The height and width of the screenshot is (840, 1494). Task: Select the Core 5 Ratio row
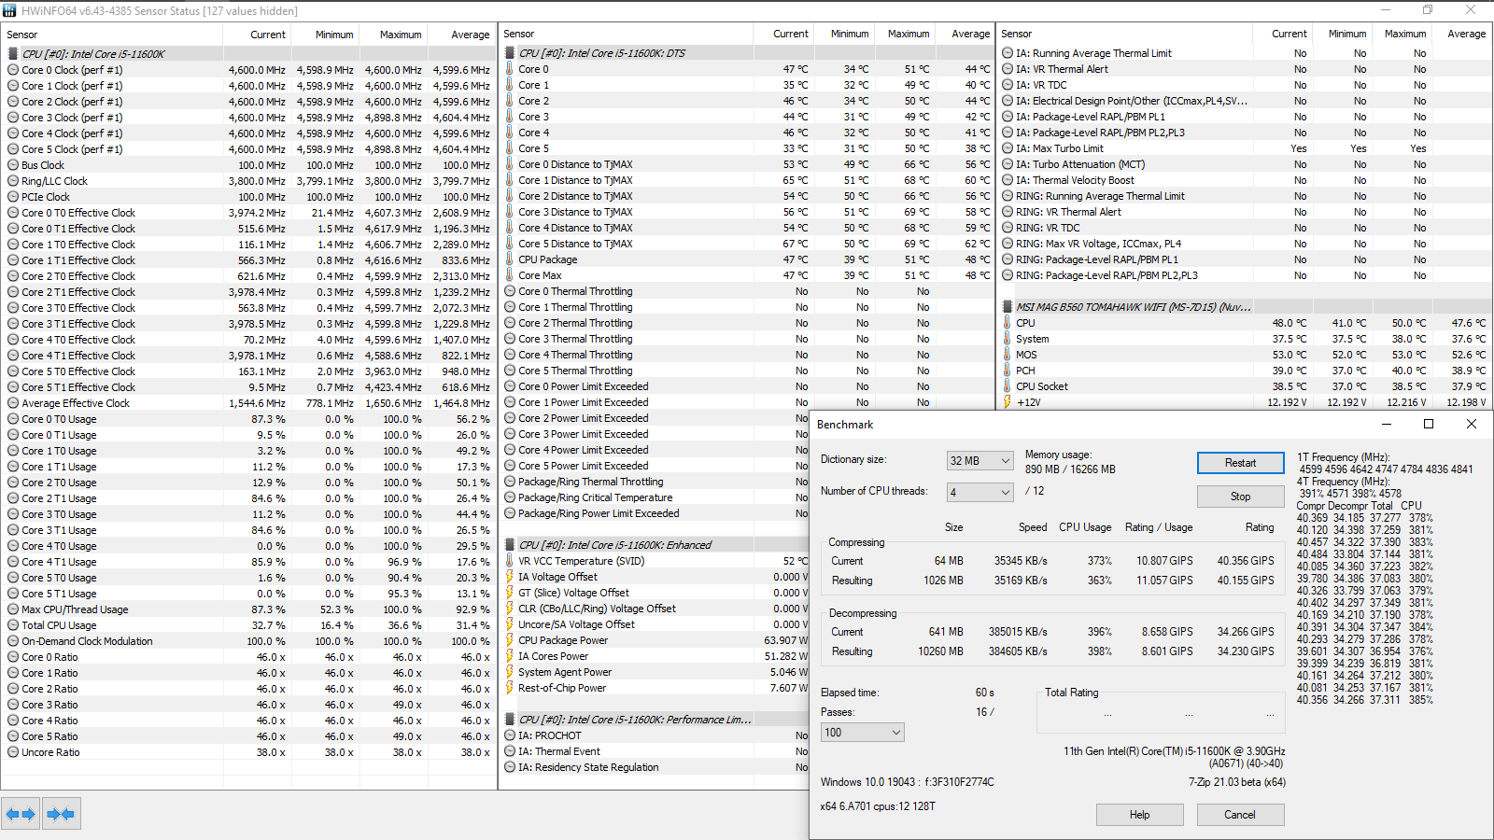point(248,736)
